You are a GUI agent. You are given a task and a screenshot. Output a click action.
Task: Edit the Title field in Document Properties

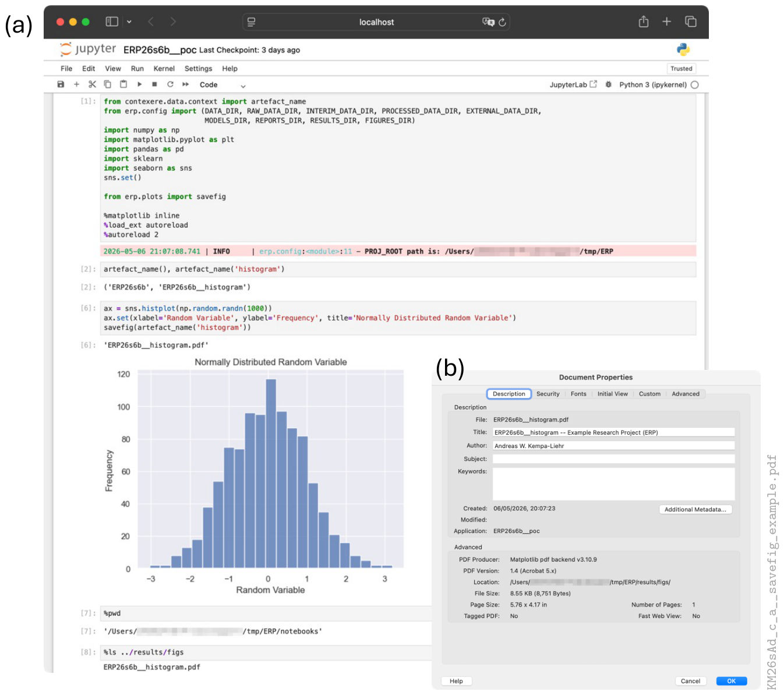(614, 432)
